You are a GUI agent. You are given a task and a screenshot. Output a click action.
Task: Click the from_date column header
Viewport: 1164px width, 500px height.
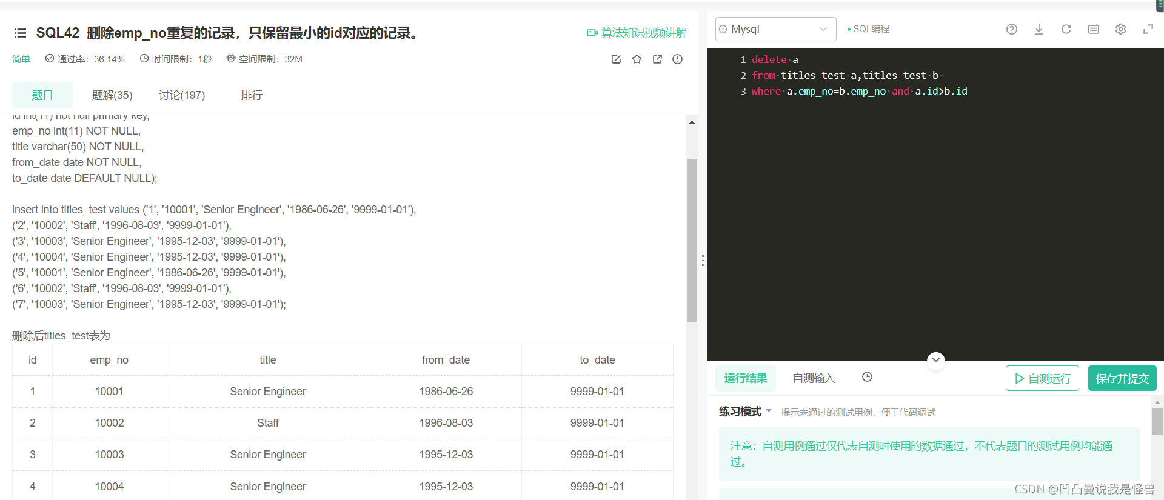coord(446,360)
